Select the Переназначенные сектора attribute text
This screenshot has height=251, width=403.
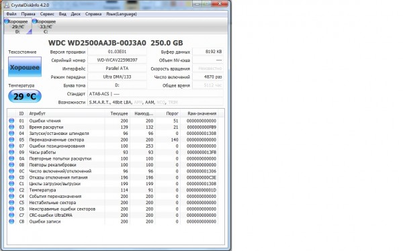click(x=56, y=140)
